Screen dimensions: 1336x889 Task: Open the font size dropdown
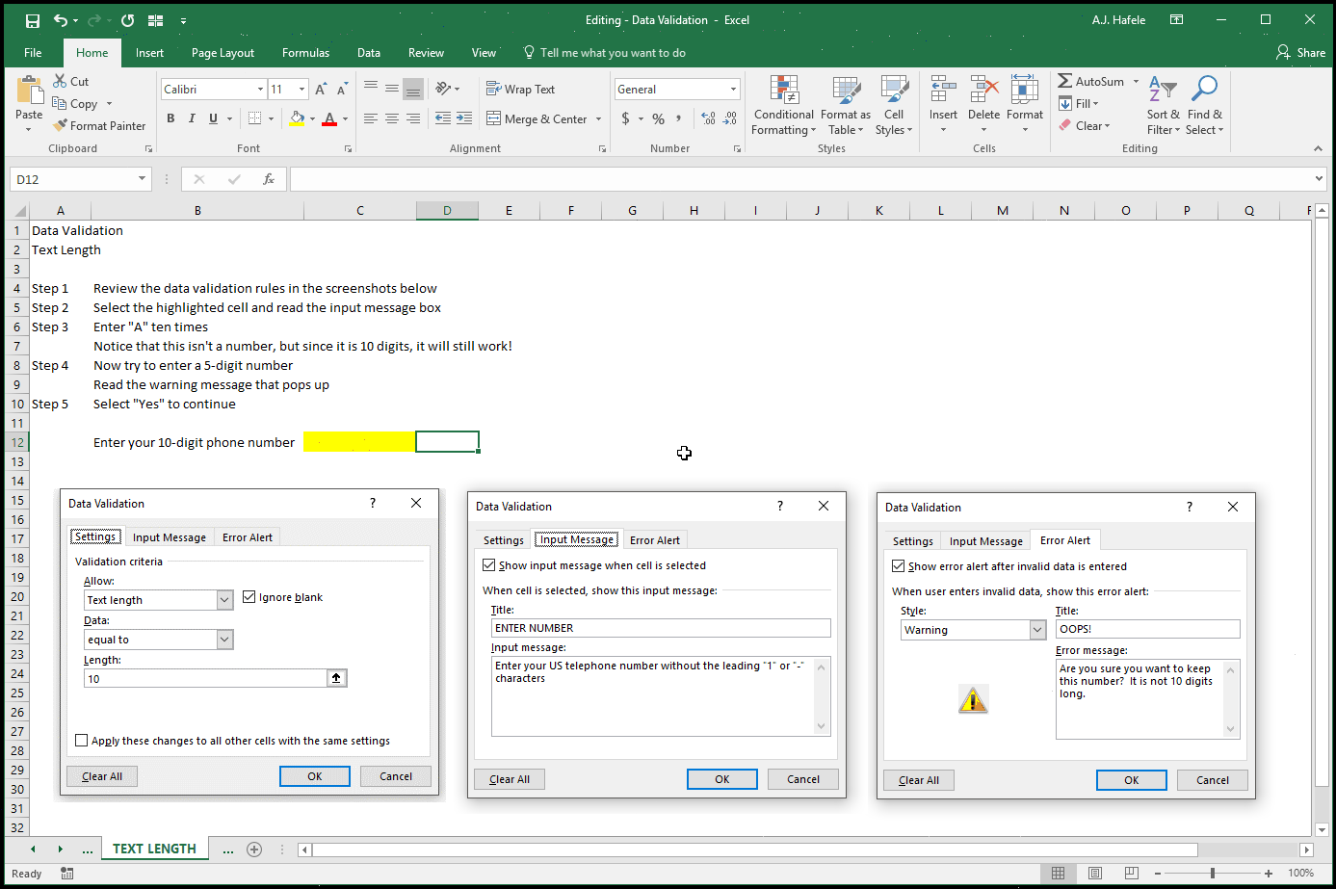[301, 90]
